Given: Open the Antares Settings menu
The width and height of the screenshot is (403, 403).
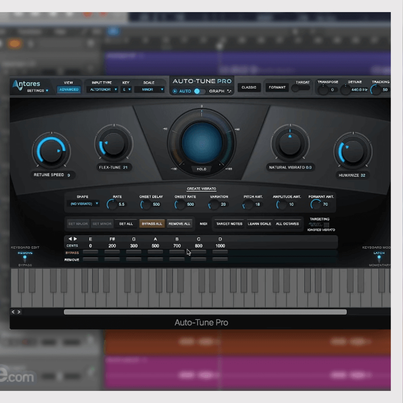Looking at the screenshot, I should 37,91.
